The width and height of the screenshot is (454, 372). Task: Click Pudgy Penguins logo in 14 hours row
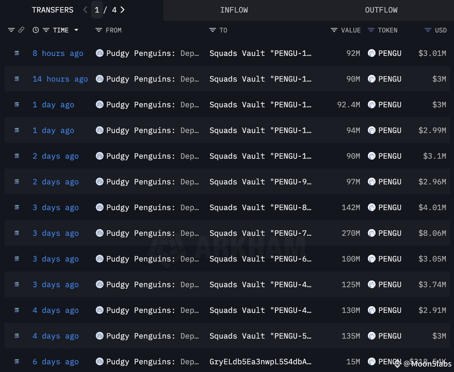[100, 79]
